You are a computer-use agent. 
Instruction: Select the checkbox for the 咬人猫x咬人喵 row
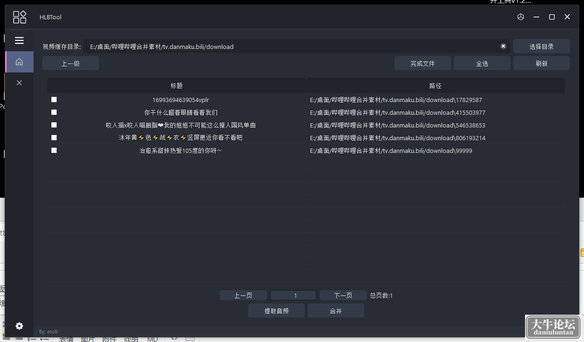click(54, 125)
